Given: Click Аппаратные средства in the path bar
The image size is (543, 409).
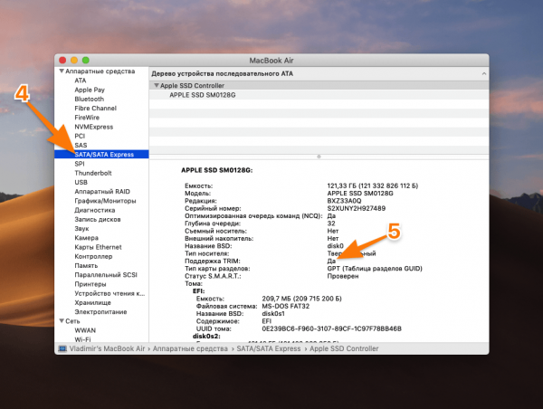Looking at the screenshot, I should point(190,348).
